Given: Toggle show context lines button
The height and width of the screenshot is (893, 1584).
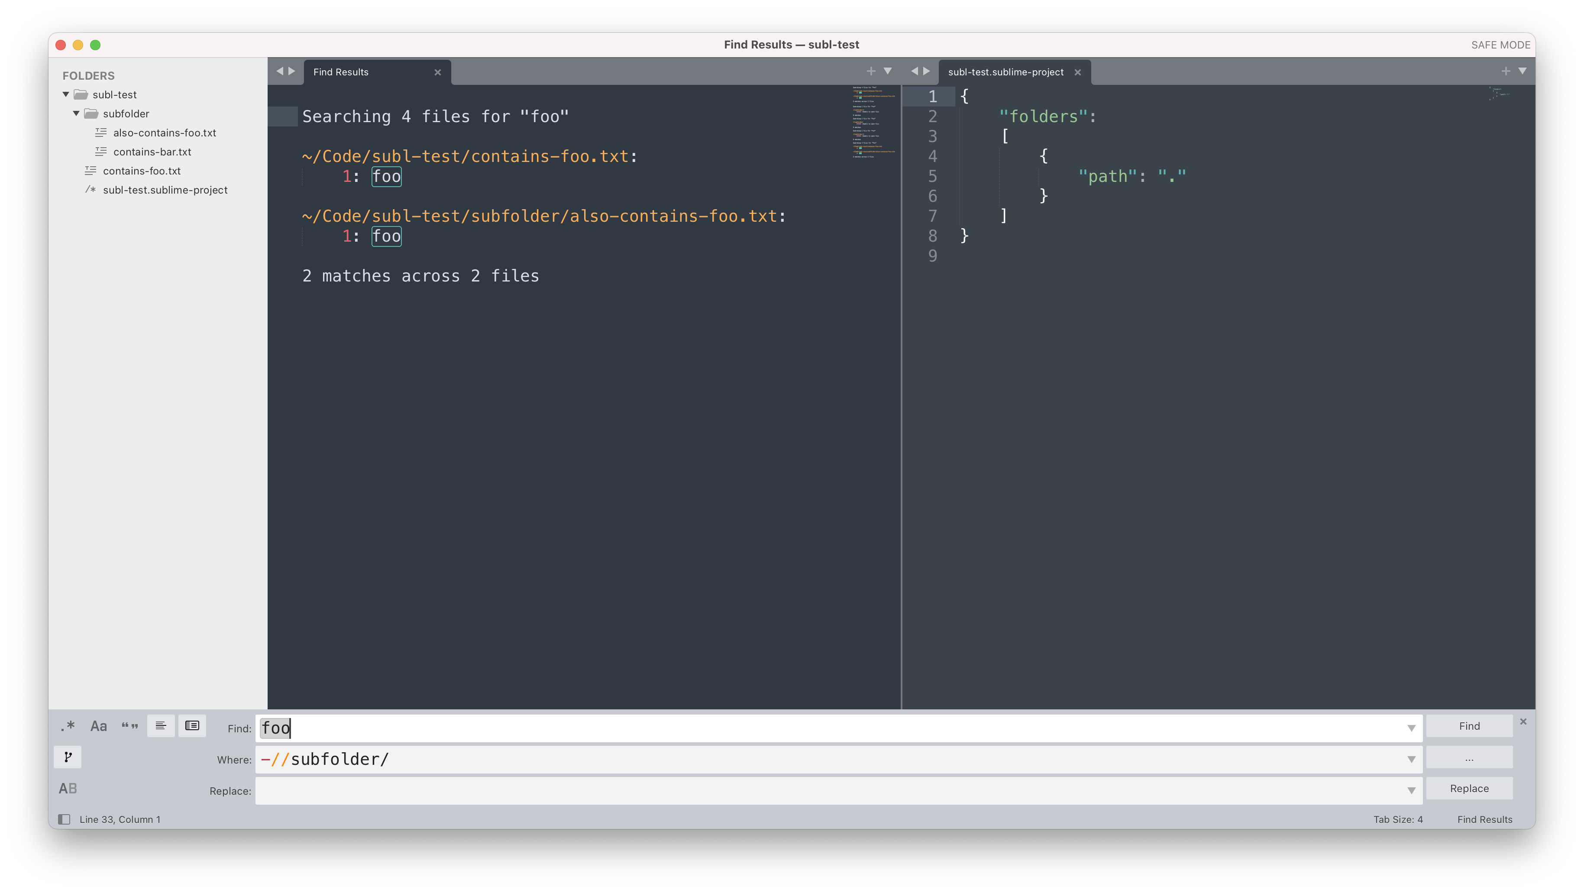Looking at the screenshot, I should click(x=161, y=726).
